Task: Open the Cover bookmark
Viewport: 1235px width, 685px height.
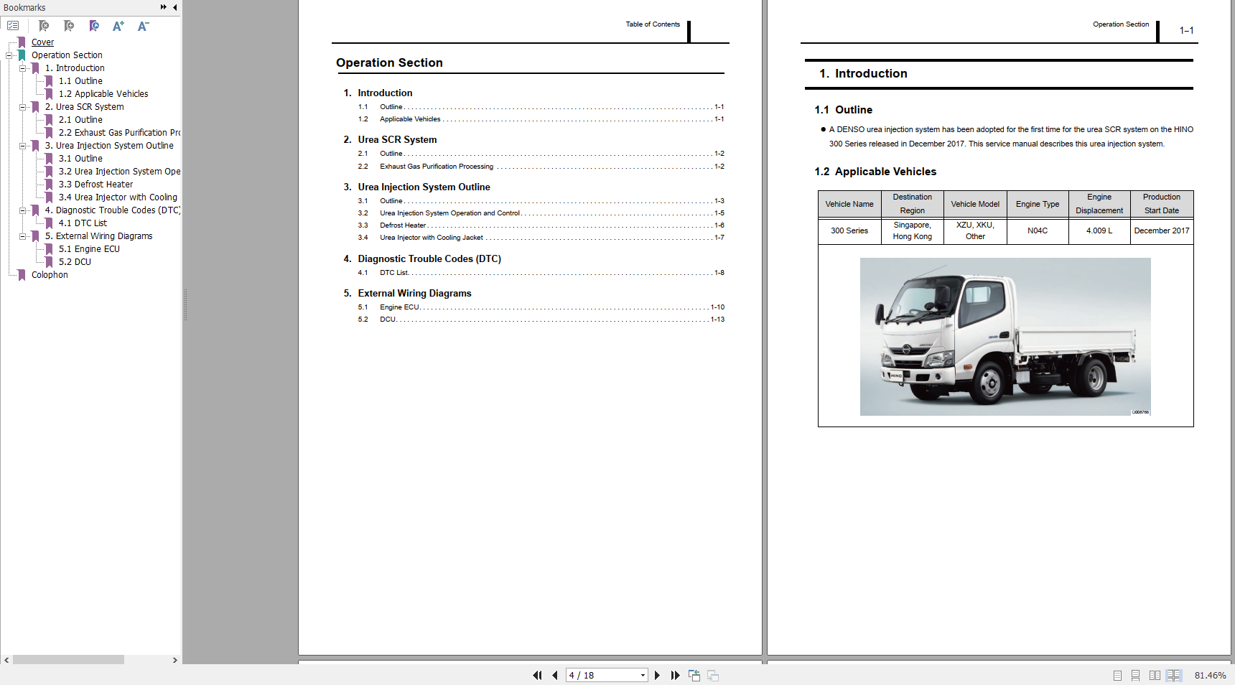Action: [42, 42]
